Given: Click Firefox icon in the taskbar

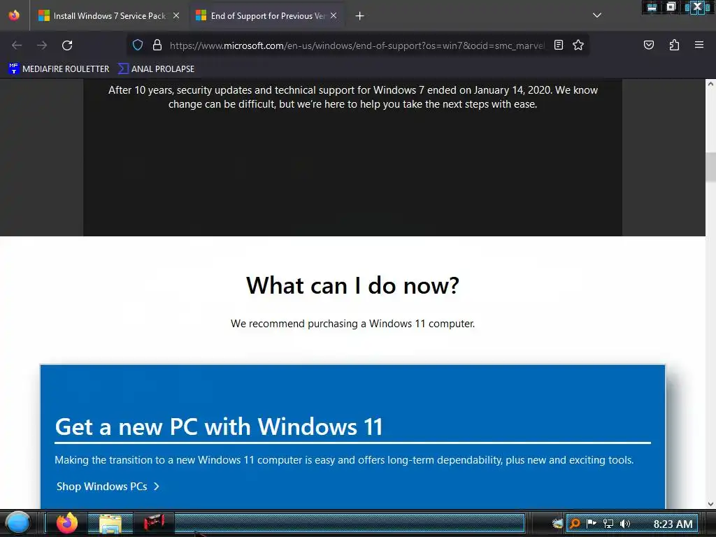Looking at the screenshot, I should click(x=66, y=523).
